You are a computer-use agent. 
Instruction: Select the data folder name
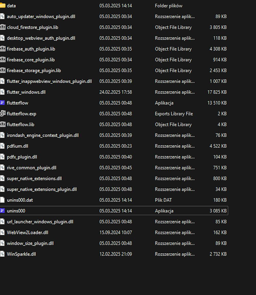(11, 6)
